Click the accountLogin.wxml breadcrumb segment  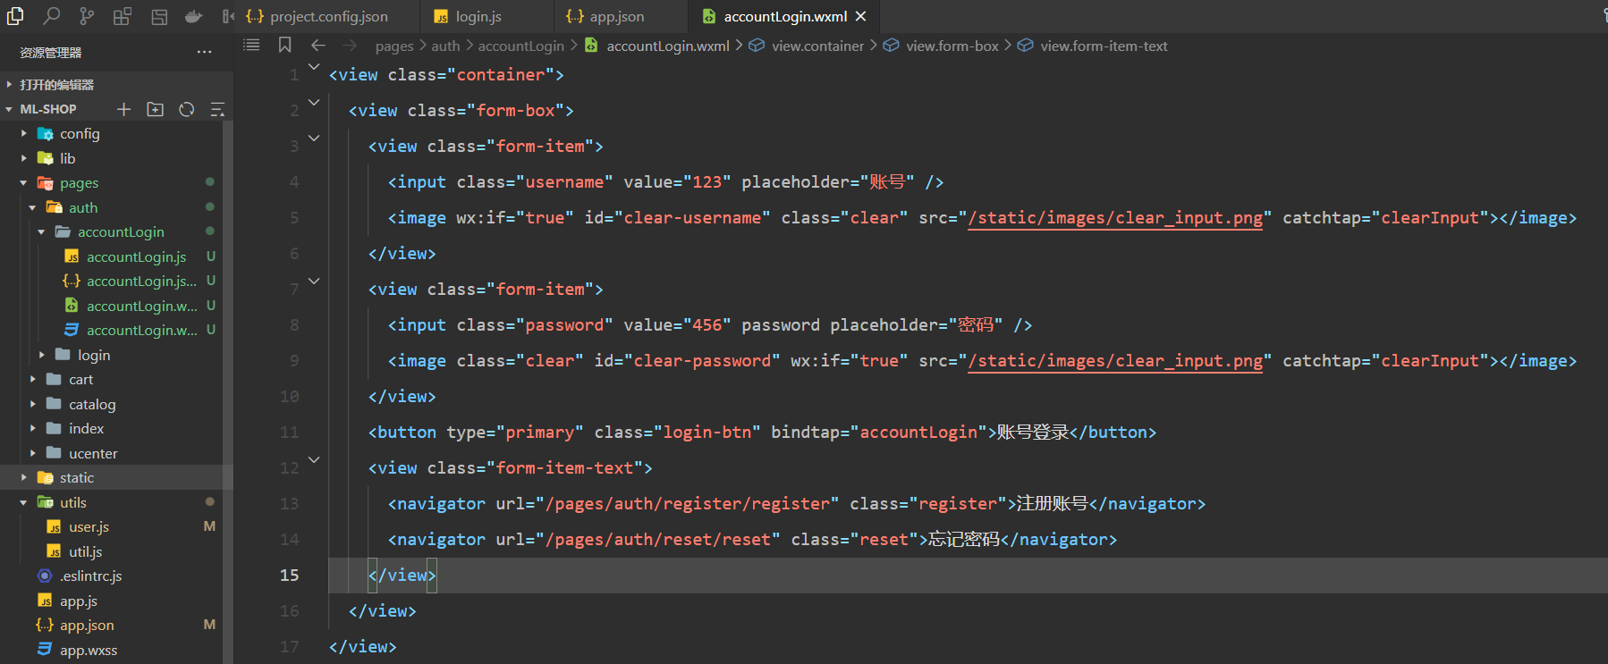(x=668, y=46)
